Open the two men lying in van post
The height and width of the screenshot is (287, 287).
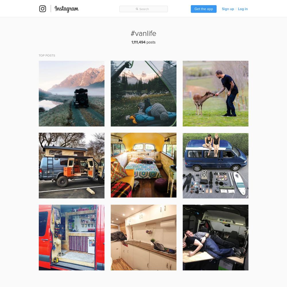(216, 237)
